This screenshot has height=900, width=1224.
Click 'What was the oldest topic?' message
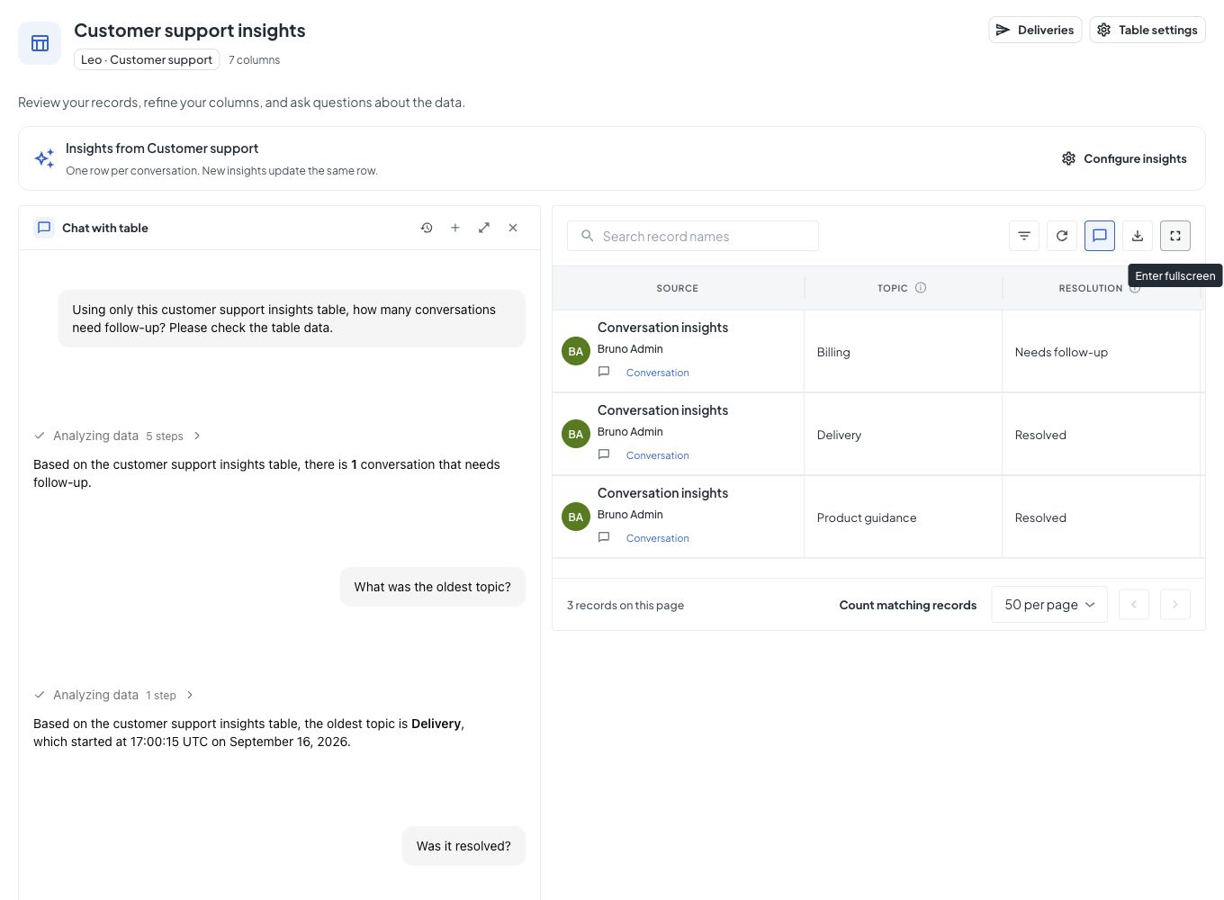click(x=432, y=587)
